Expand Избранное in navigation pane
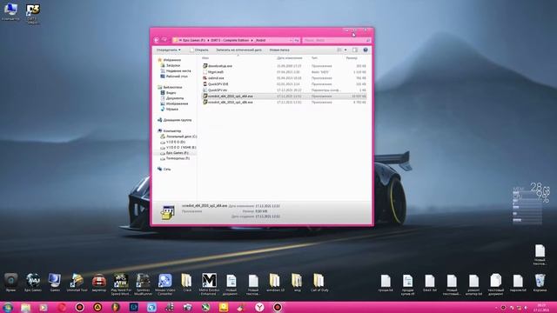Viewport: 557px width, 313px height. 172,60
